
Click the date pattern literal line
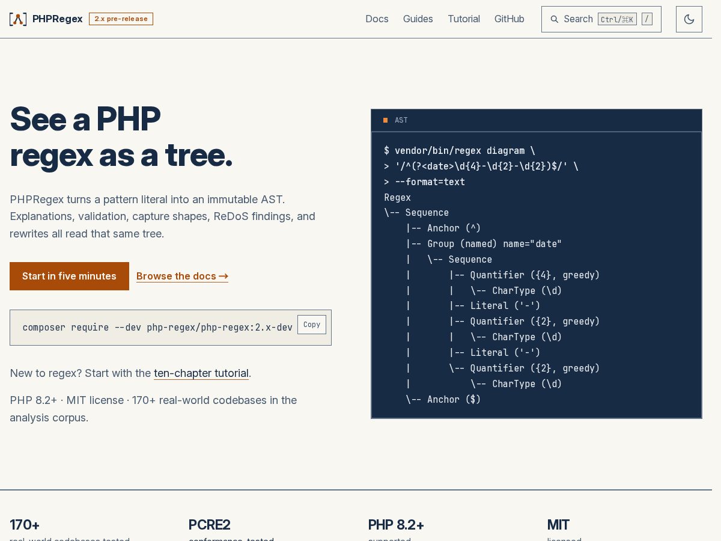pos(481,166)
